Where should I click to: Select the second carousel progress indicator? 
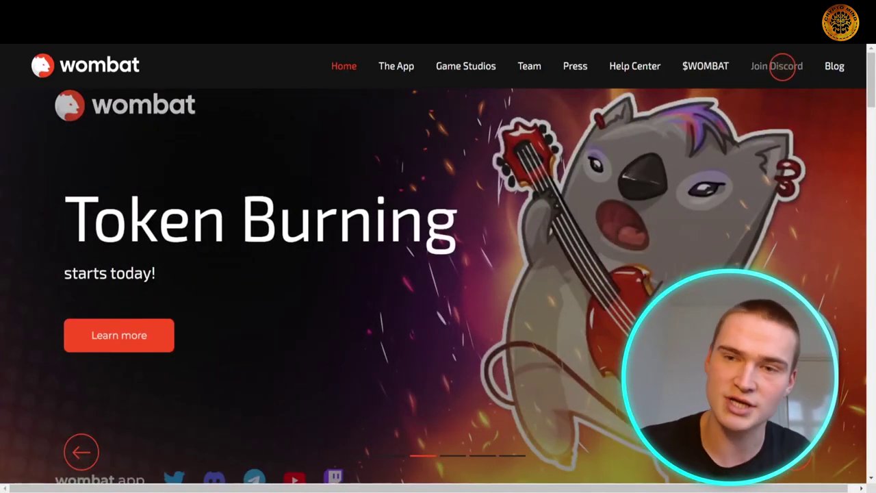[x=454, y=456]
